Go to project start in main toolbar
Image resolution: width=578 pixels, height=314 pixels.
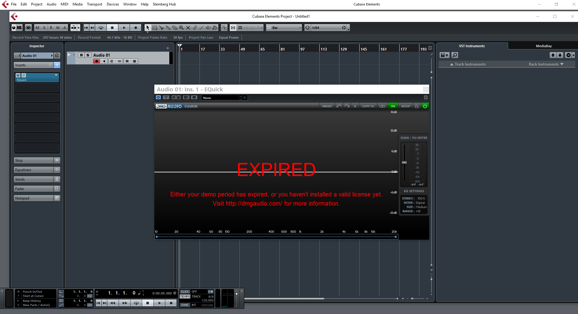(x=86, y=28)
